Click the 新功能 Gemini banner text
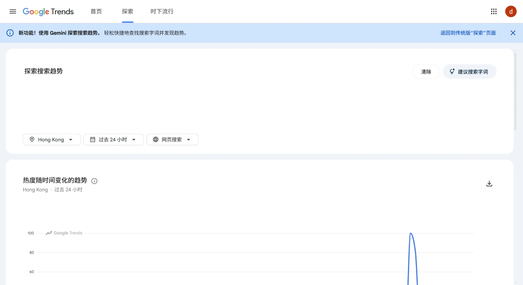Viewport: 523px width, 285px height. tap(103, 33)
